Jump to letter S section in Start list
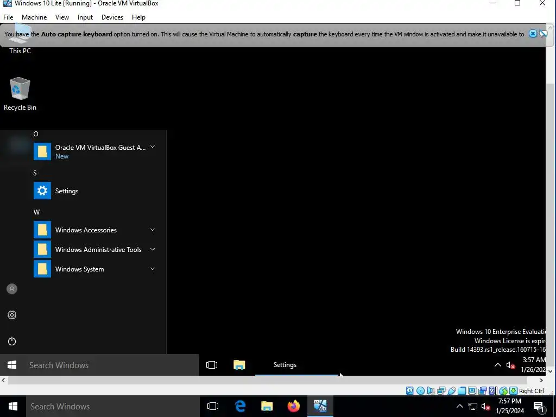The width and height of the screenshot is (556, 417). click(x=35, y=173)
